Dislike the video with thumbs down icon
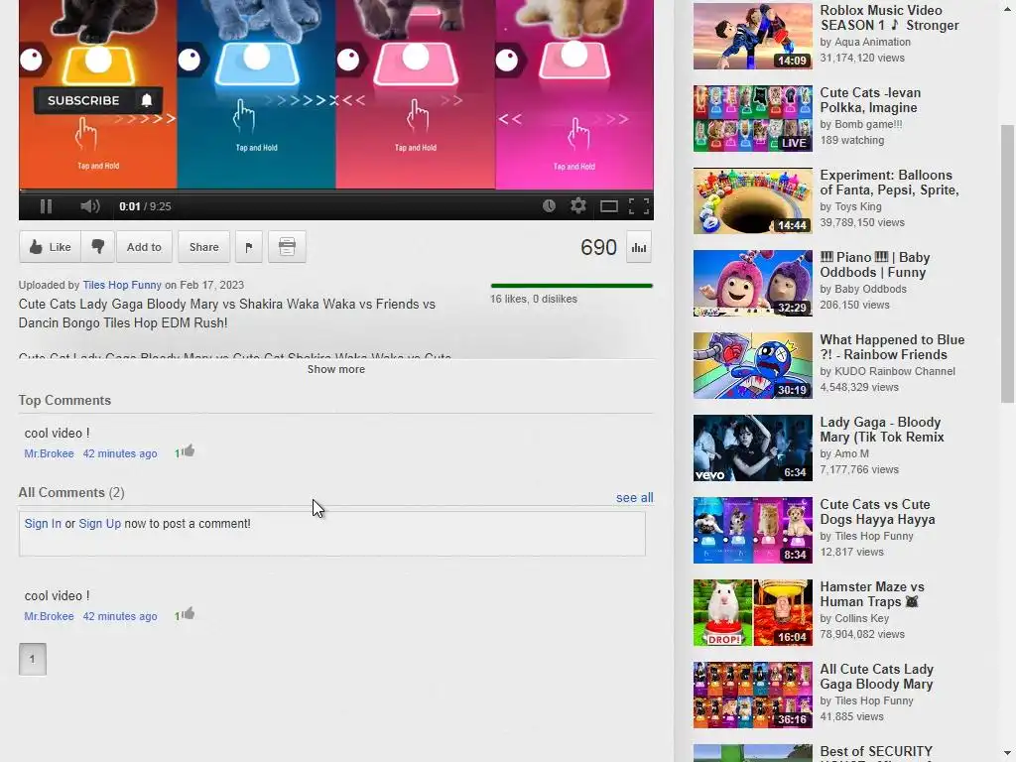Image resolution: width=1016 pixels, height=762 pixels. pyautogui.click(x=98, y=247)
